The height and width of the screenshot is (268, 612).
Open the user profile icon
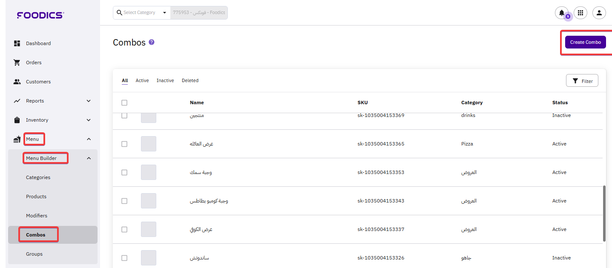coord(599,13)
